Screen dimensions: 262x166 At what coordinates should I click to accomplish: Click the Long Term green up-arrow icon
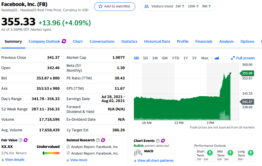point(251,153)
